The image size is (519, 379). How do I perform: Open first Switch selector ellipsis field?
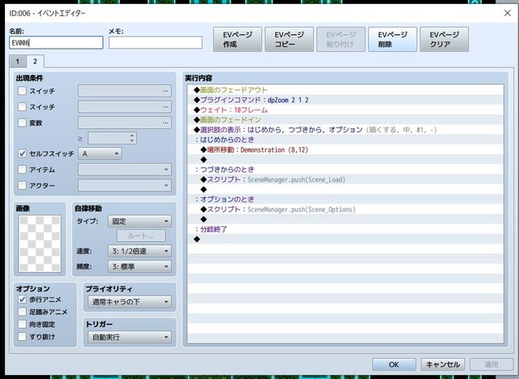click(125, 91)
